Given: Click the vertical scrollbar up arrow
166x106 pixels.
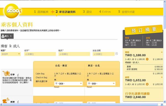Looking at the screenshot, I should (x=165, y=1).
